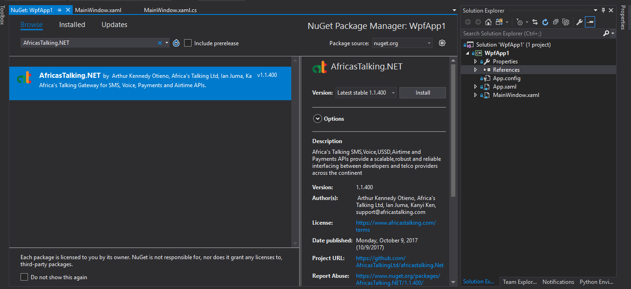Click the pin icon on NuGet: WpfApp1 tab
Screen dimensions: 631x289
60,10
